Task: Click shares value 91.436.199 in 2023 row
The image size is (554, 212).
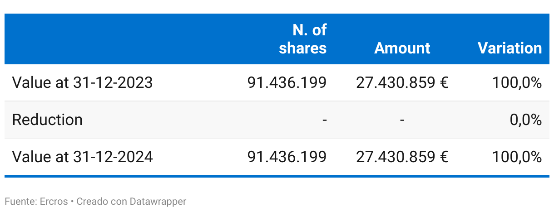Action: pos(287,83)
